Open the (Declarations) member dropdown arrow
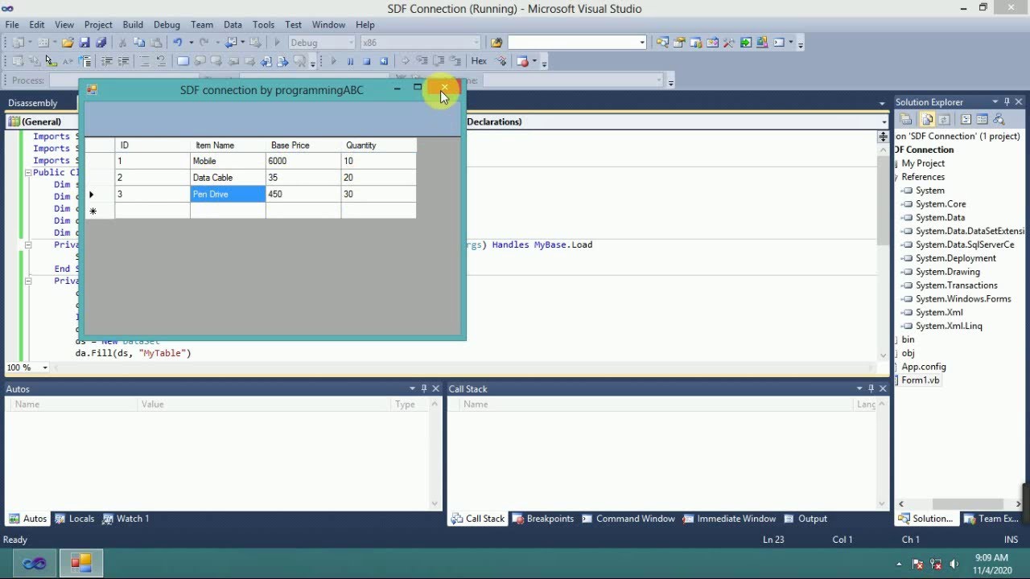1030x579 pixels. (884, 122)
